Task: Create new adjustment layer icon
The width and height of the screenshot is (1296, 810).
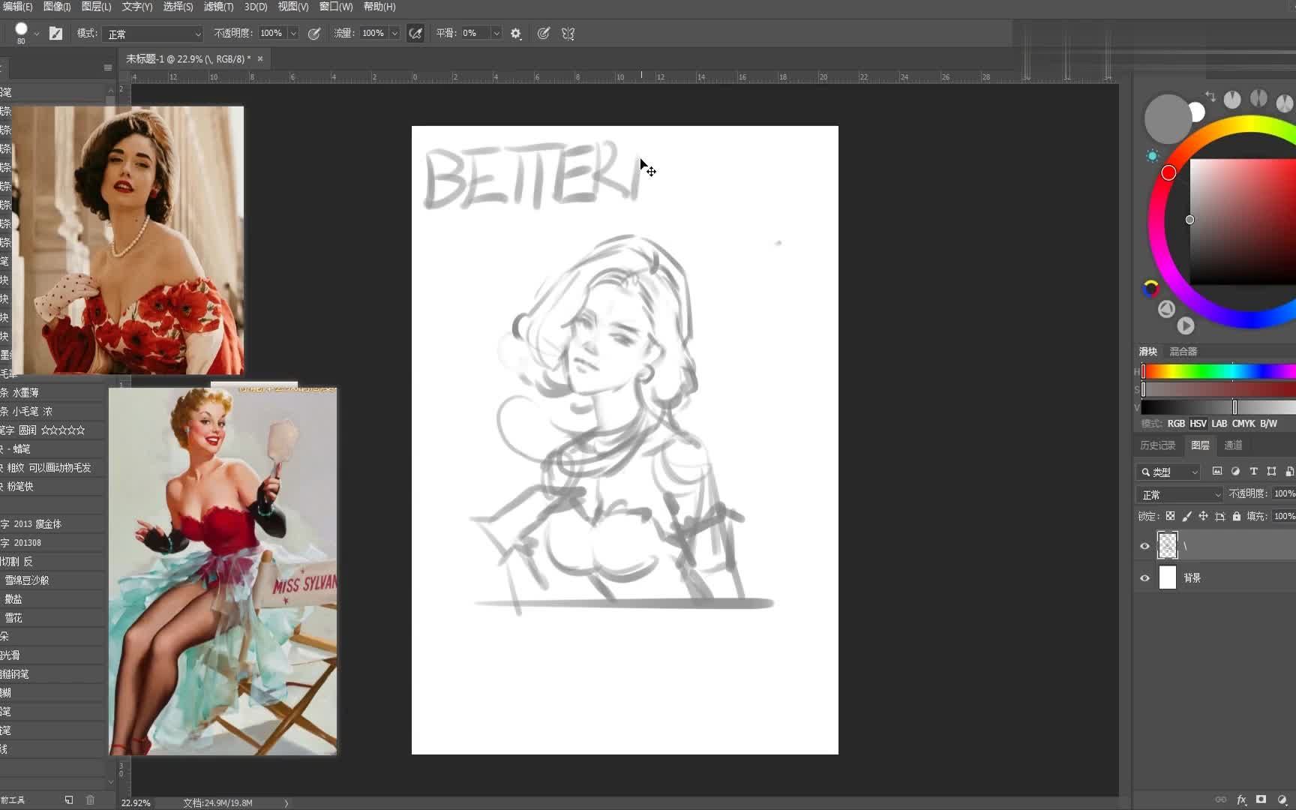Action: tap(1282, 799)
